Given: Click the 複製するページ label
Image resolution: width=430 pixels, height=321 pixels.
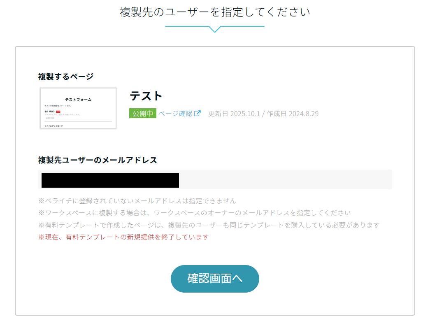Looking at the screenshot, I should coord(66,77).
